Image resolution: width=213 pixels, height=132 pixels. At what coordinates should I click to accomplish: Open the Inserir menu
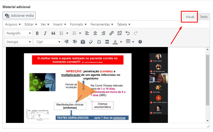coord(60,25)
